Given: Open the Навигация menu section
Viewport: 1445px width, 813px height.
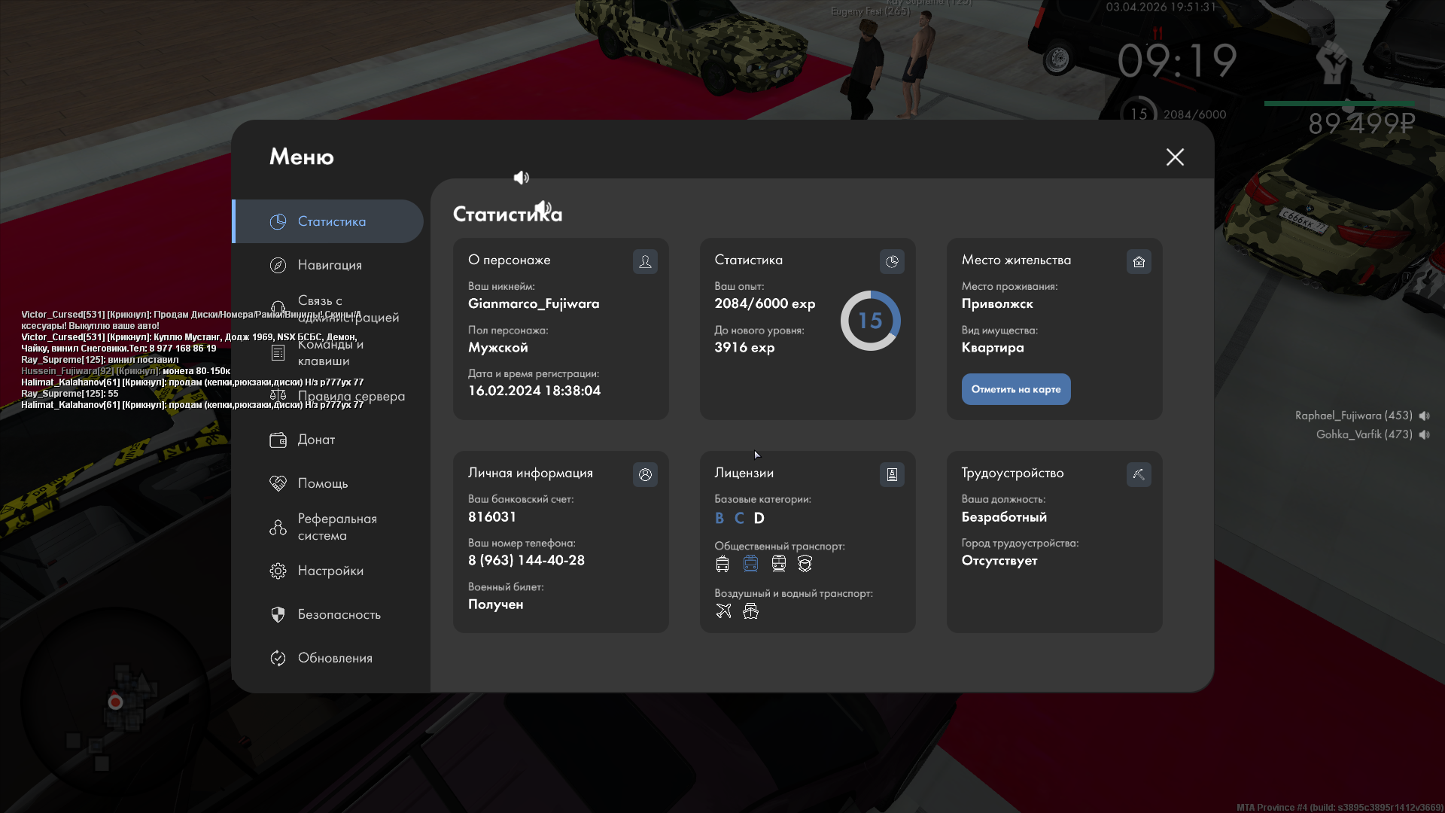Looking at the screenshot, I should [329, 265].
